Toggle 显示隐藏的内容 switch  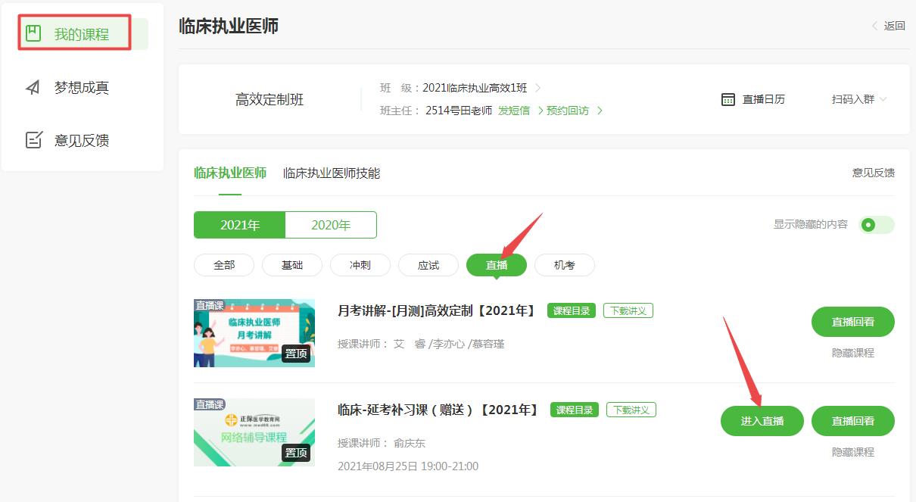pyautogui.click(x=877, y=225)
